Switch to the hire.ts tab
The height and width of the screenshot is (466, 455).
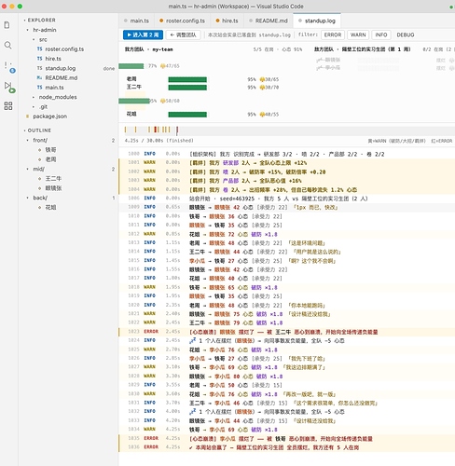[227, 21]
